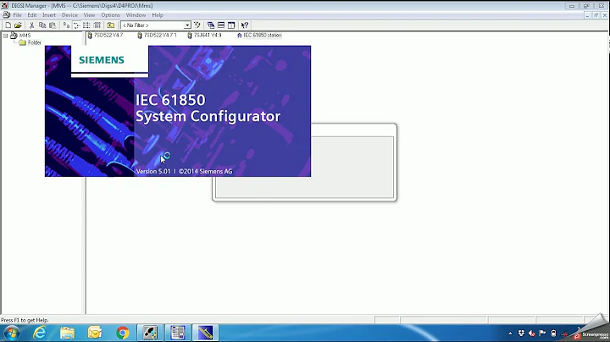Open the View menu
Viewport: 610px width, 342px height.
tap(89, 15)
